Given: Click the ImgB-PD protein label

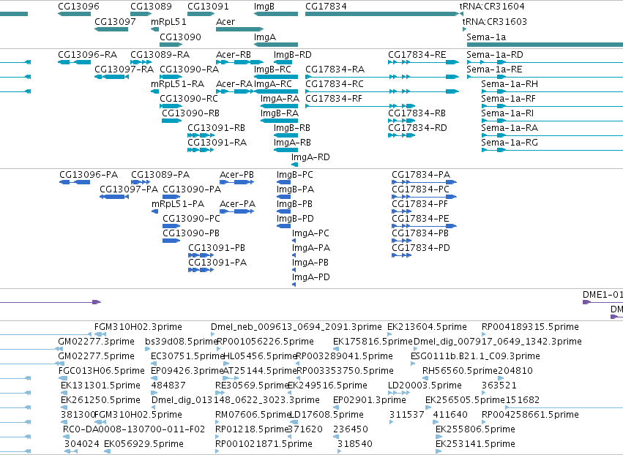Looking at the screenshot, I should tap(295, 219).
